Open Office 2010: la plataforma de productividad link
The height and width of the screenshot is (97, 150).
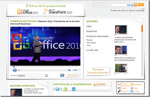(x=125, y=59)
